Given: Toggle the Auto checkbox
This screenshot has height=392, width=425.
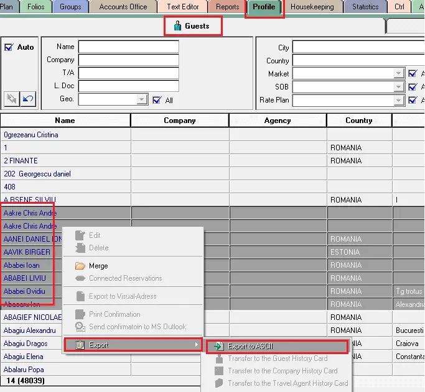Looking at the screenshot, I should coord(9,47).
